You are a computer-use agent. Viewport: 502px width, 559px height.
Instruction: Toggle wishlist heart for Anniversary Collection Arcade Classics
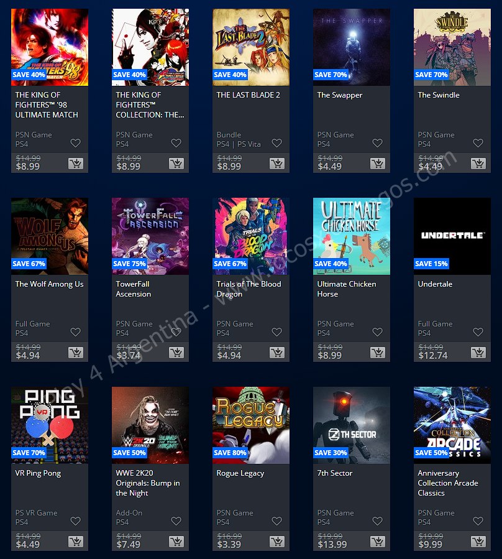[x=478, y=521]
